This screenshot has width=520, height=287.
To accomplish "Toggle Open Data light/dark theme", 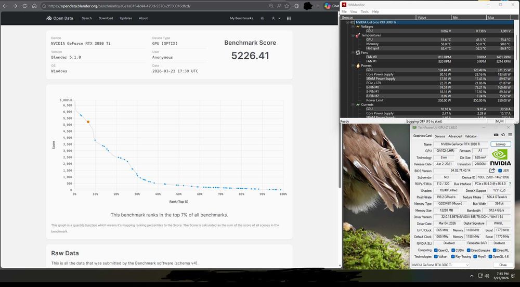I will point(262,18).
